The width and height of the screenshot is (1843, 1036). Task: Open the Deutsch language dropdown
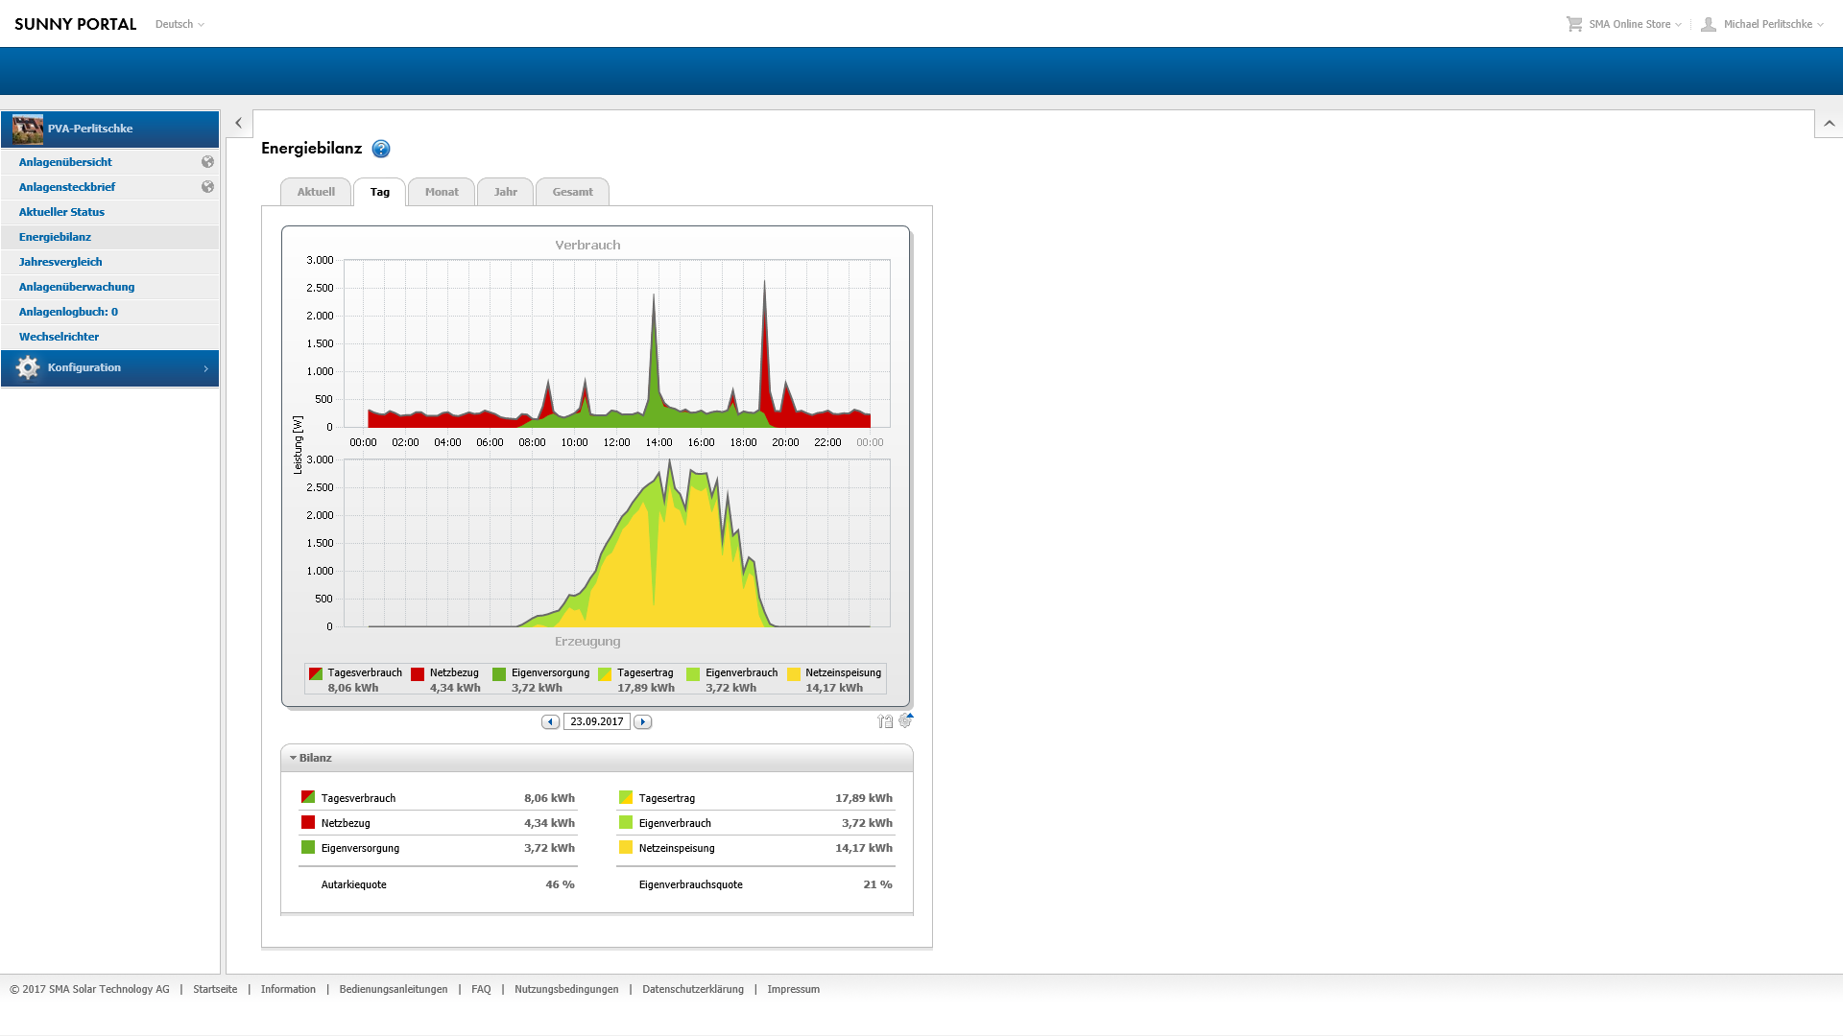tap(180, 24)
